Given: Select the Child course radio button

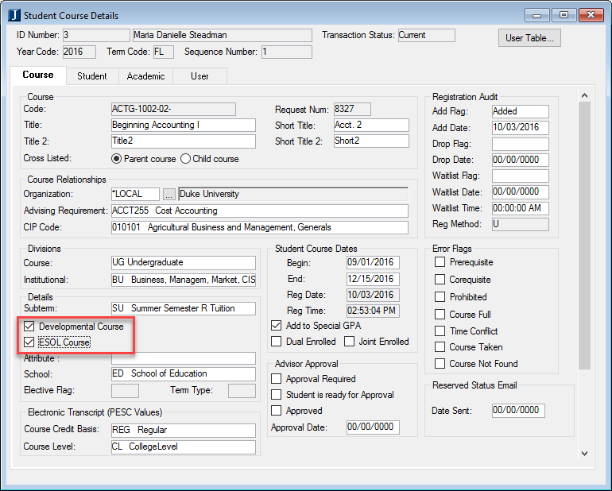Looking at the screenshot, I should click(x=186, y=159).
